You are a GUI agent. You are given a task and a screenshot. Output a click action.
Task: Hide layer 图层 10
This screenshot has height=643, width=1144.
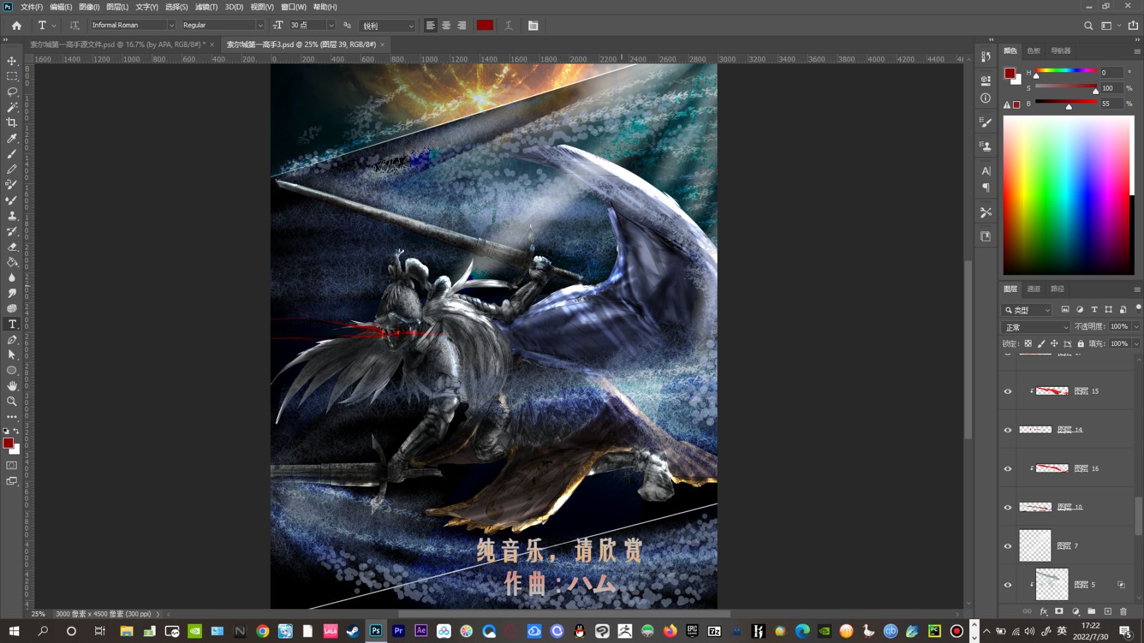[1008, 507]
